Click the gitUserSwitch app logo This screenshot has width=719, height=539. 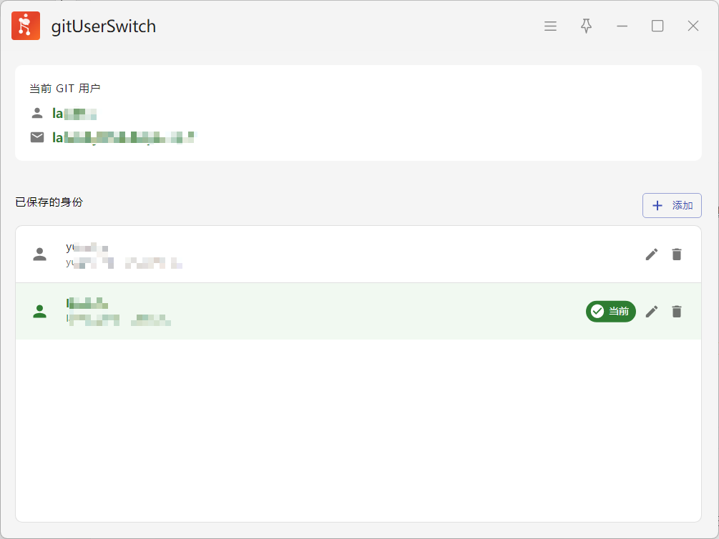26,26
